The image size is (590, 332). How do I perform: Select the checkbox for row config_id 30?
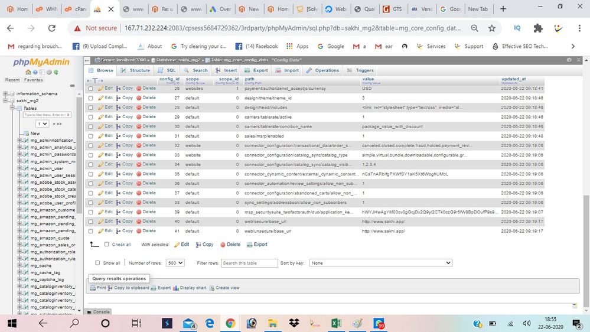pos(91,126)
